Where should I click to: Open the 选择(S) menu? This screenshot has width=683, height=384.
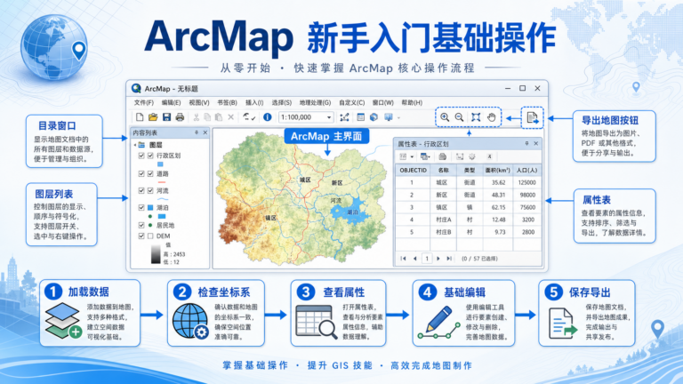tap(281, 103)
